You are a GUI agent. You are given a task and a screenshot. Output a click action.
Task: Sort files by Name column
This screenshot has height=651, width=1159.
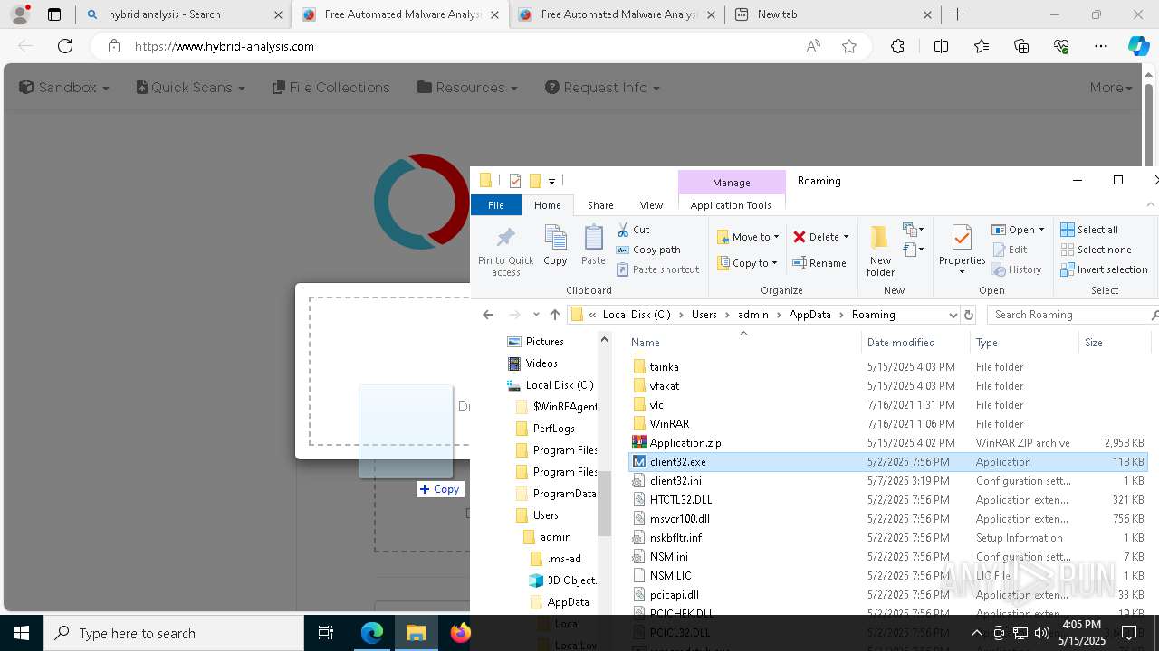coord(742,343)
